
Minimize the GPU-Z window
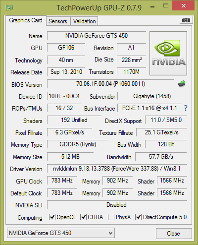tap(152, 7)
